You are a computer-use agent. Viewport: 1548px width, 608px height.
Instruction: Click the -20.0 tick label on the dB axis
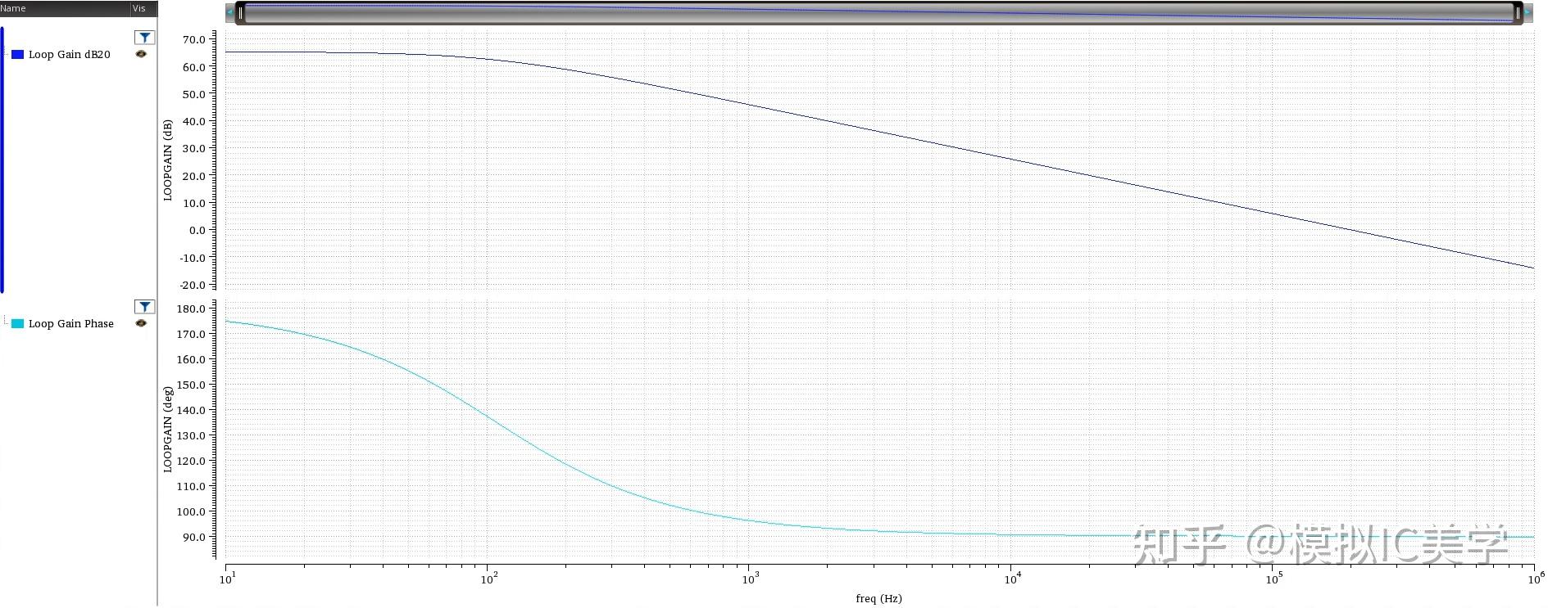(193, 285)
